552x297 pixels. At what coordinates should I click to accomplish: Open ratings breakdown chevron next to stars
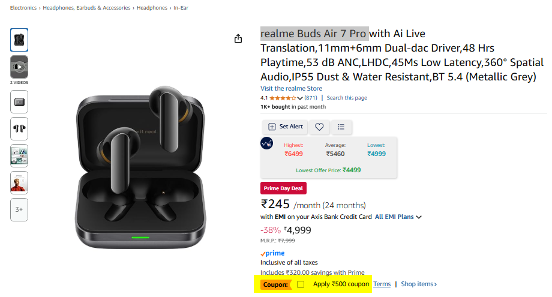pyautogui.click(x=302, y=98)
